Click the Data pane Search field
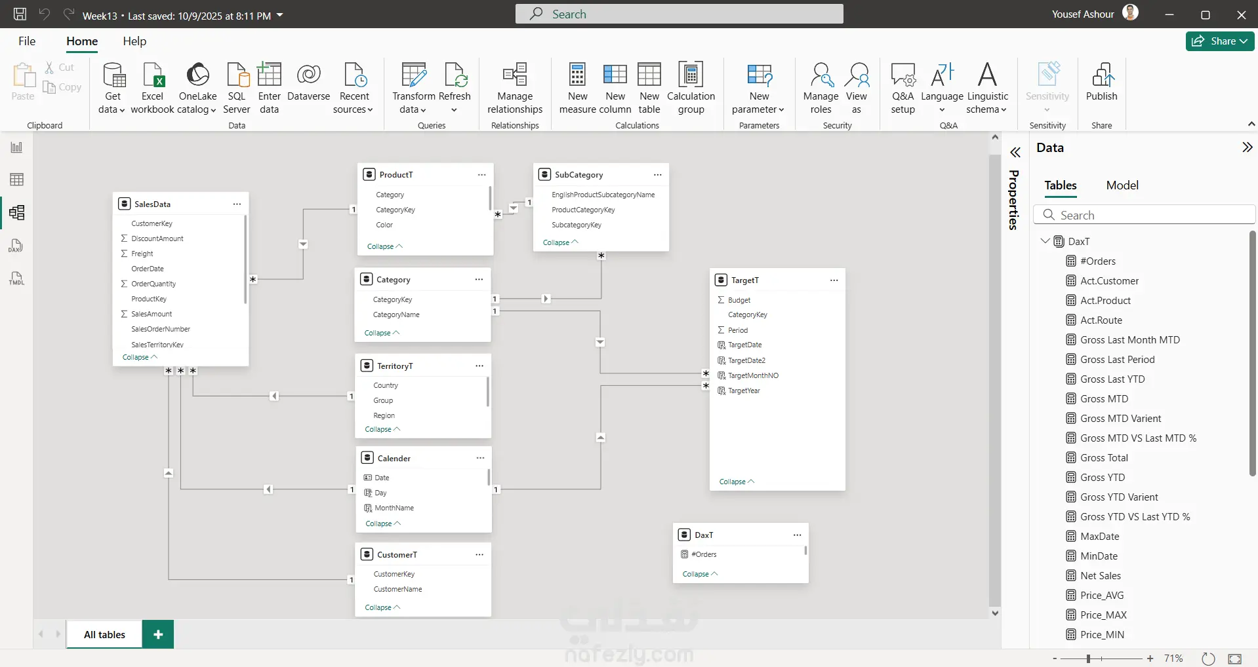This screenshot has width=1258, height=667. (x=1144, y=215)
